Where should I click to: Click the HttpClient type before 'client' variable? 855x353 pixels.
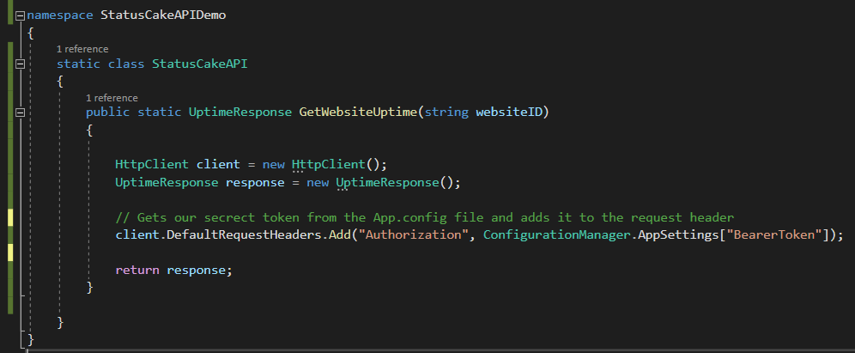click(x=152, y=164)
